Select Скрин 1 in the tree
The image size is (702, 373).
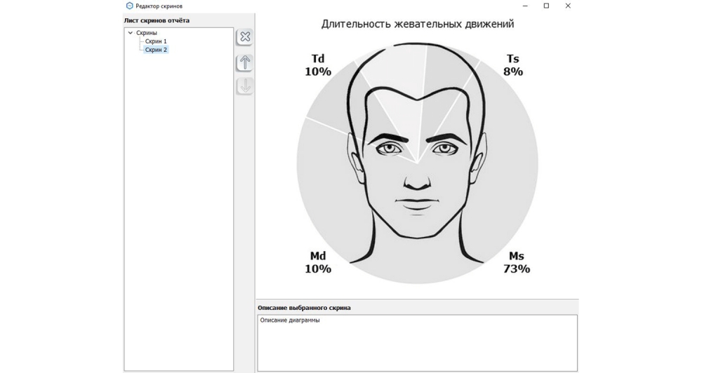pos(156,41)
